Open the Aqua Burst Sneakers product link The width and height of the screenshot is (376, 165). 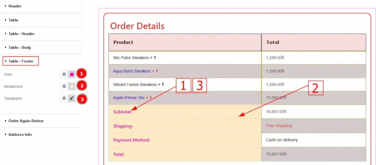tap(132, 71)
